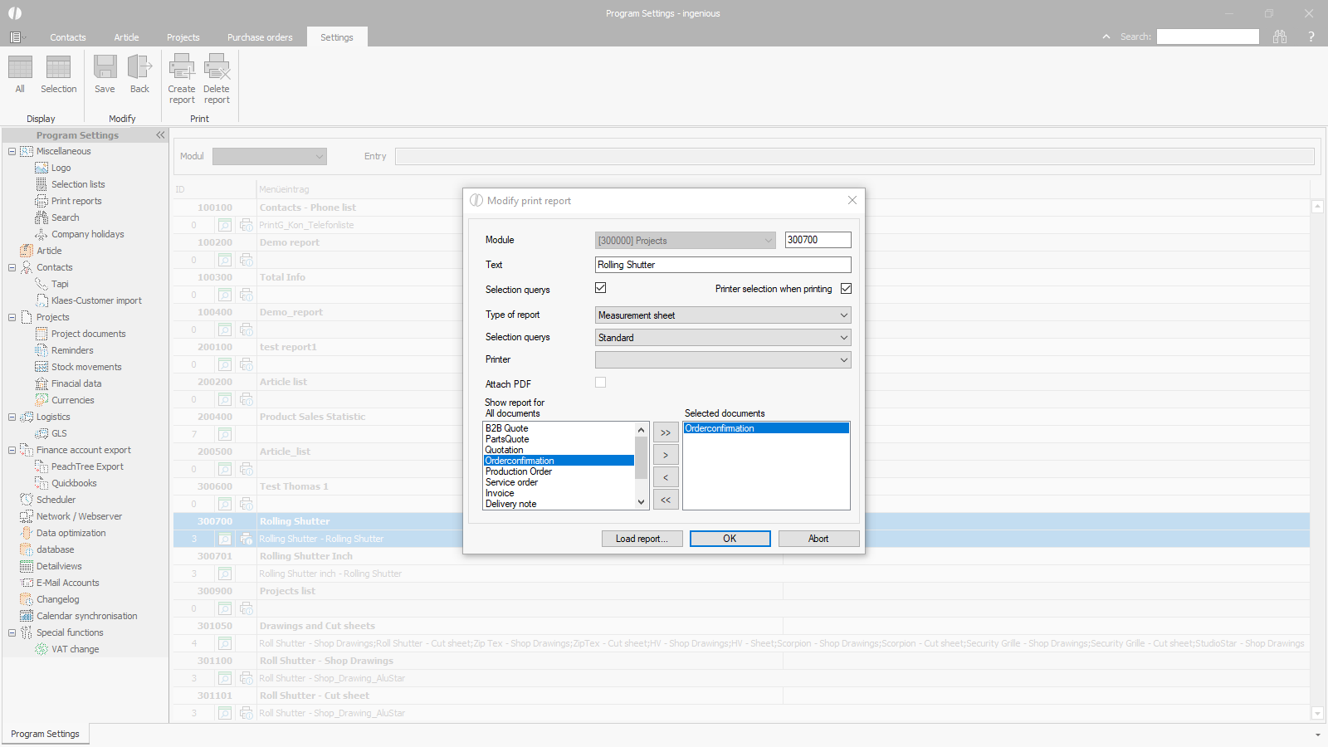
Task: Click the documents list scrollbar down arrow
Action: pyautogui.click(x=641, y=502)
